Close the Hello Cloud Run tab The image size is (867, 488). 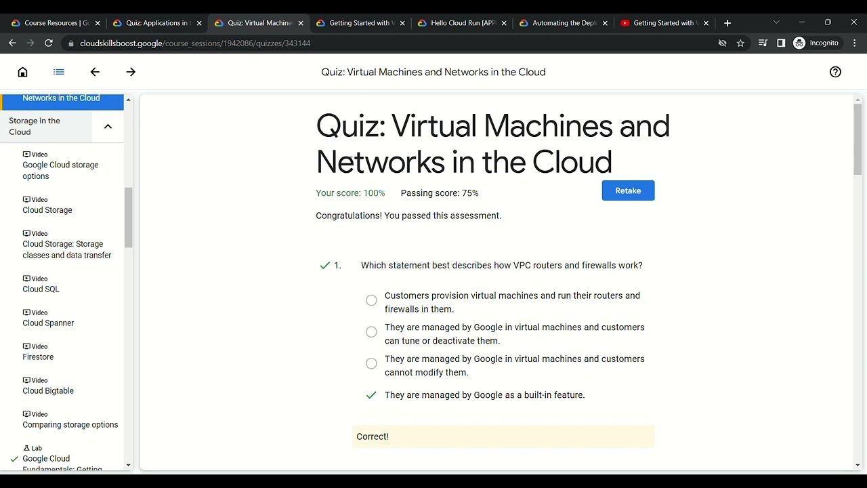tap(504, 23)
